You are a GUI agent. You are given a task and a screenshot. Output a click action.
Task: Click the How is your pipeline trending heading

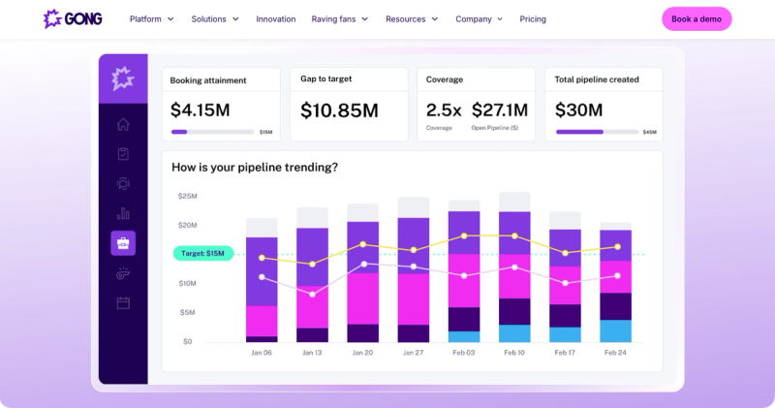(x=255, y=167)
